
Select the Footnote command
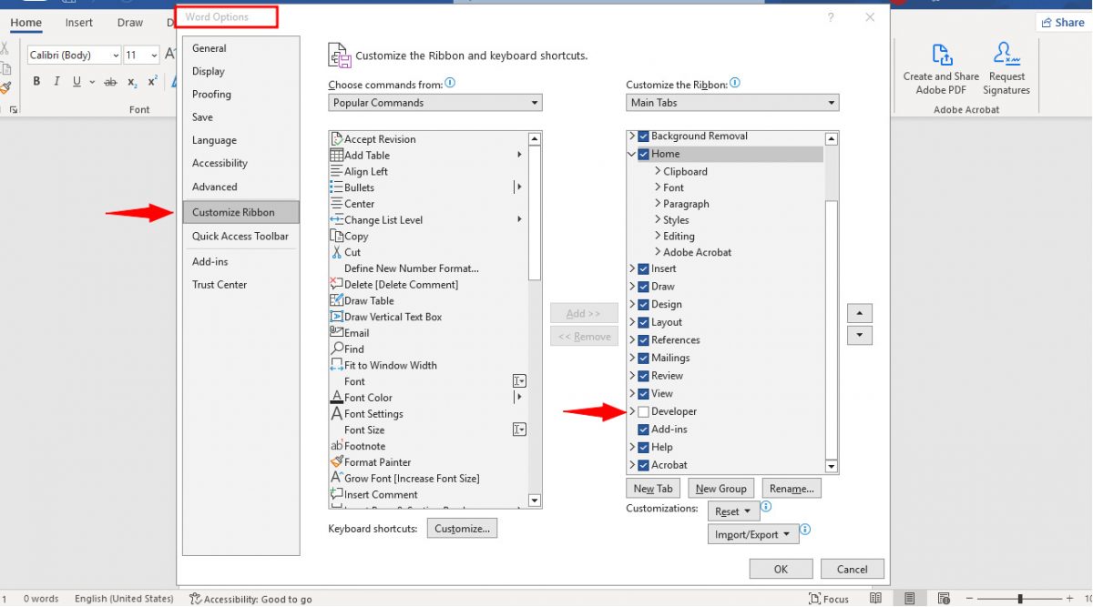coord(363,445)
